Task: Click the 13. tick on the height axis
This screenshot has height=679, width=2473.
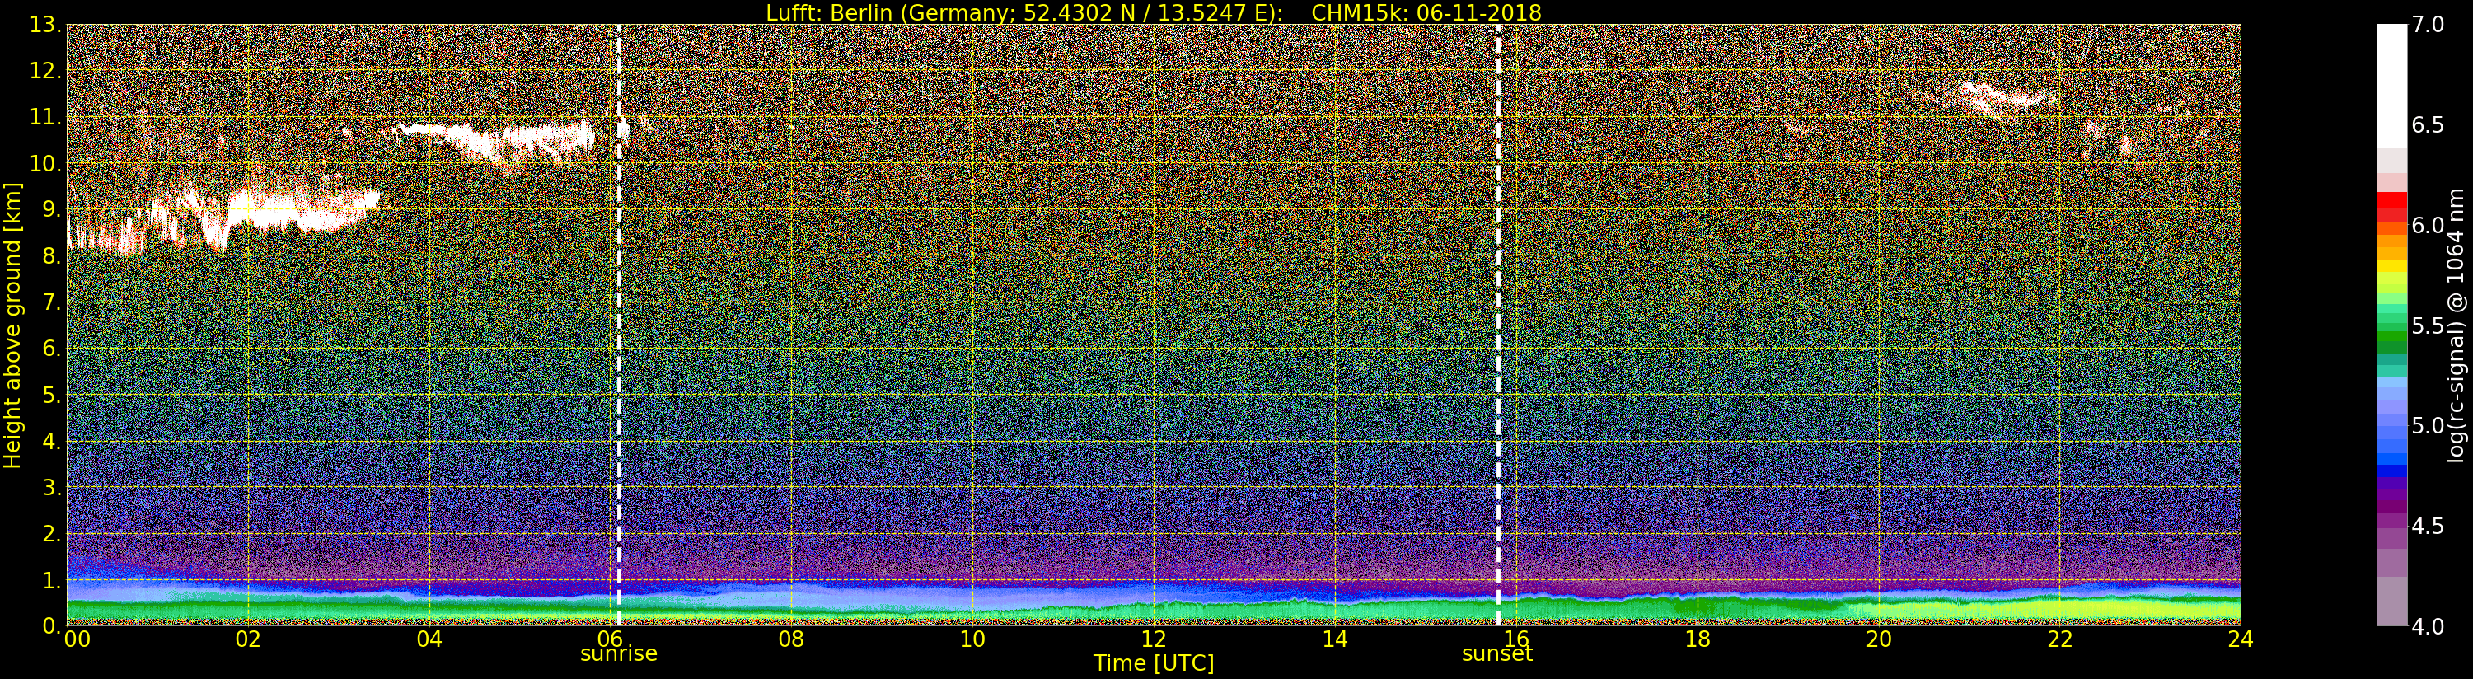Action: point(46,25)
